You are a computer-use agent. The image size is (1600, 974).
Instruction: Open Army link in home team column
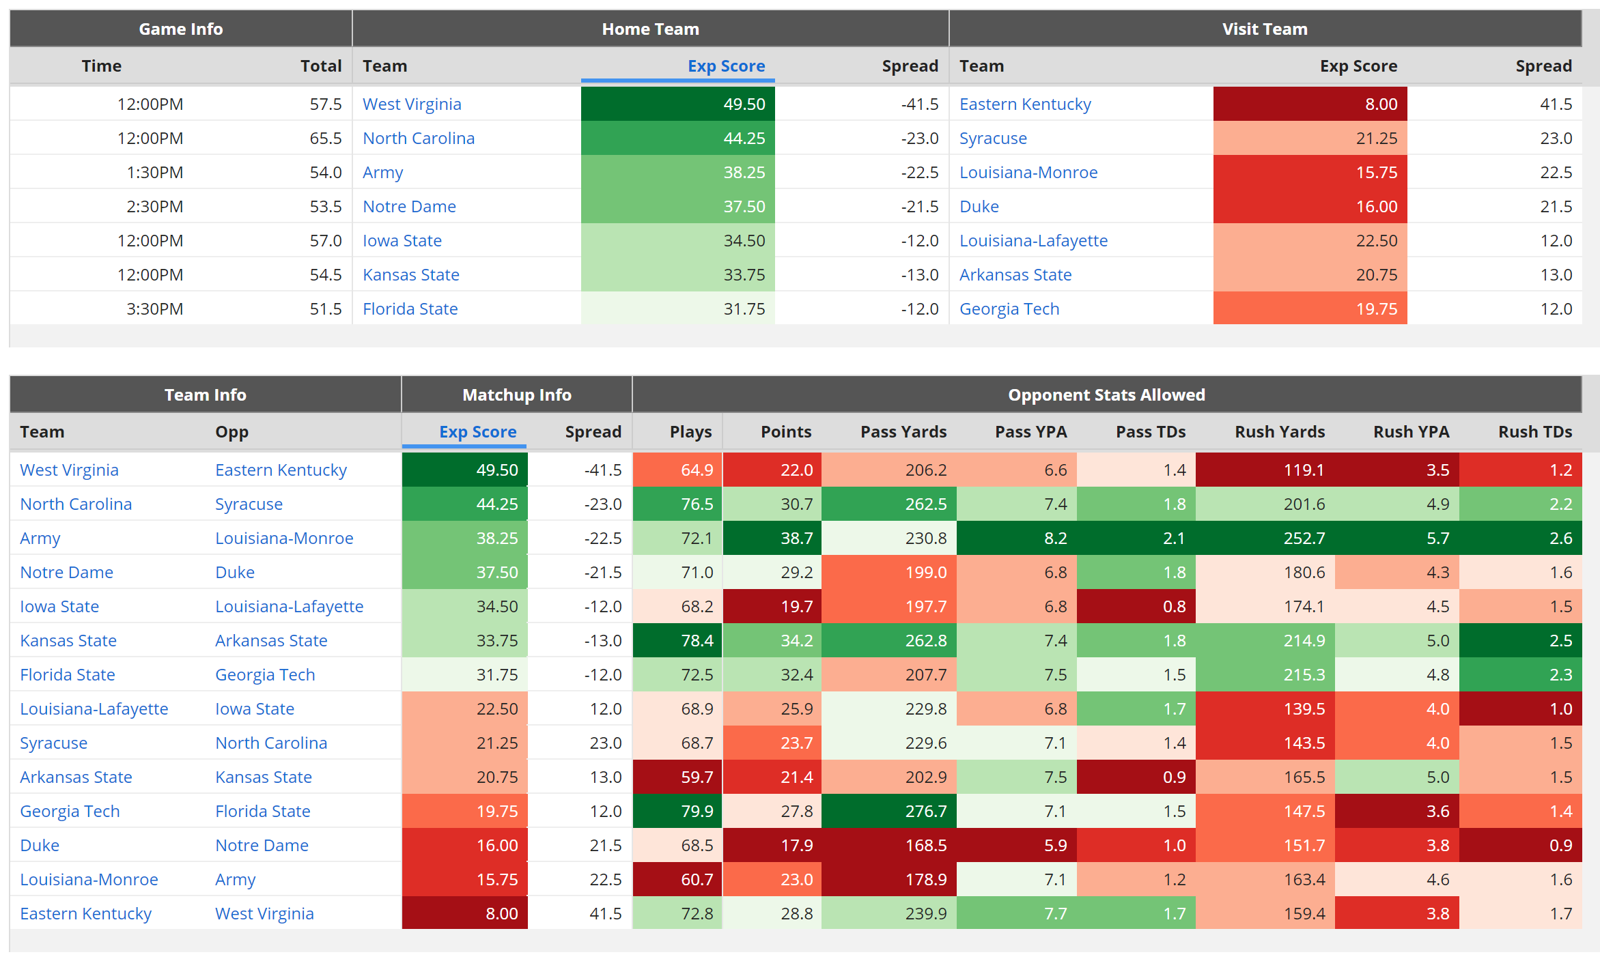[x=383, y=172]
